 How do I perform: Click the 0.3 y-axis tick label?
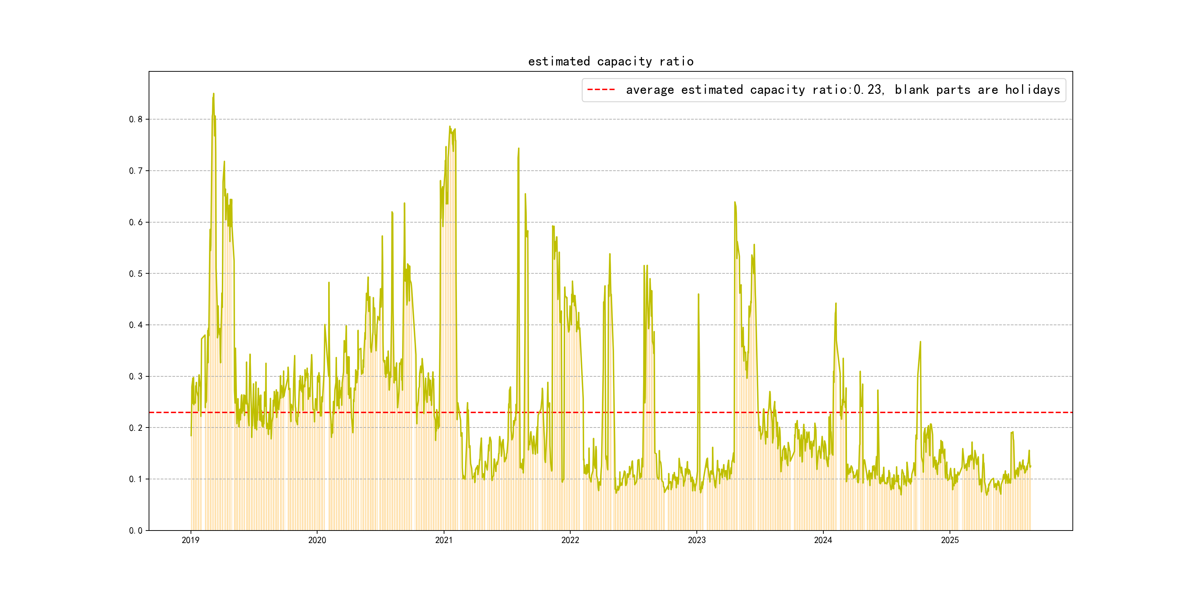coord(136,376)
